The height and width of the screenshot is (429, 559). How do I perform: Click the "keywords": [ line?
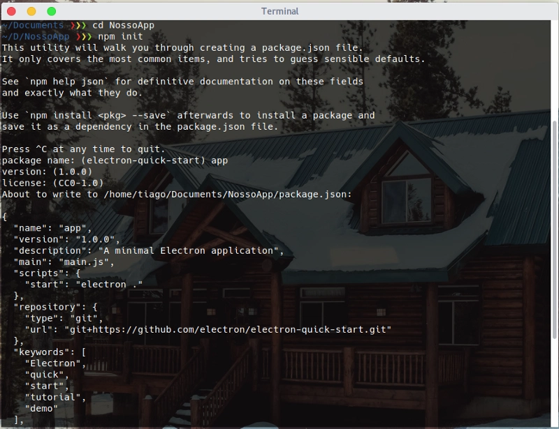50,352
